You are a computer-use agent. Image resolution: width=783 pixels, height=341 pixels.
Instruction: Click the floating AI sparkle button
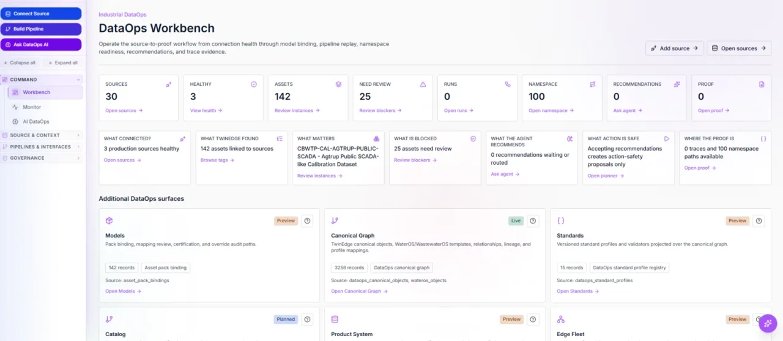tap(768, 323)
